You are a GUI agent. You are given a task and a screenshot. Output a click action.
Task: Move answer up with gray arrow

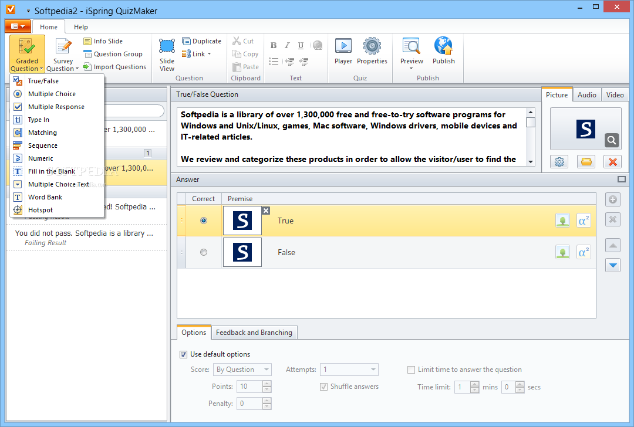pyautogui.click(x=612, y=245)
